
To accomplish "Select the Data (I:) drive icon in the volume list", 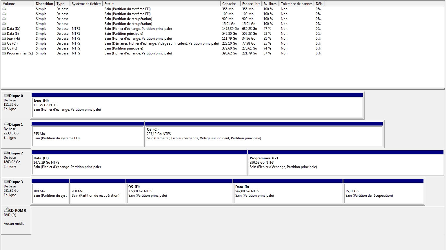I will 4,34.
